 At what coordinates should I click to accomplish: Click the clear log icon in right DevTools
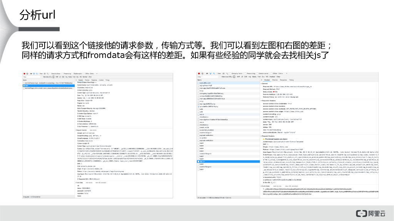[x=202, y=74]
